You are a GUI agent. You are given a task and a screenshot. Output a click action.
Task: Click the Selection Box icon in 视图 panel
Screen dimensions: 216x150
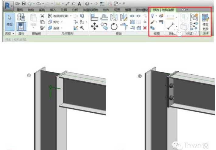click(153, 28)
